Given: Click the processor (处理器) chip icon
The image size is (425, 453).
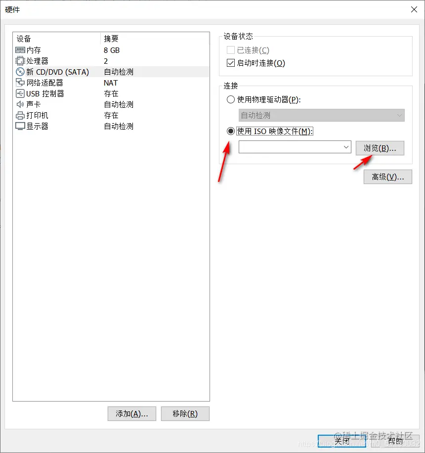Looking at the screenshot, I should point(20,61).
